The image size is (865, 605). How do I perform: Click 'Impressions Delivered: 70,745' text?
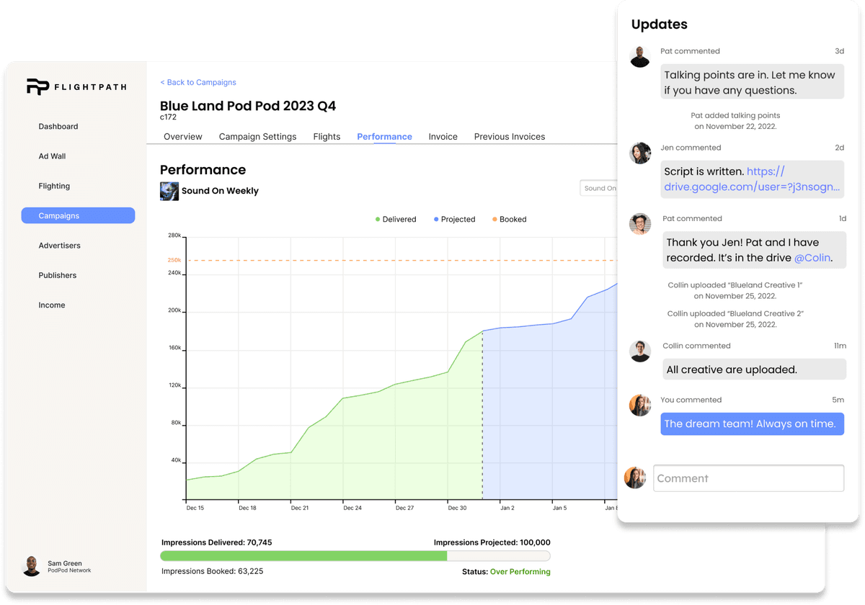click(x=216, y=542)
